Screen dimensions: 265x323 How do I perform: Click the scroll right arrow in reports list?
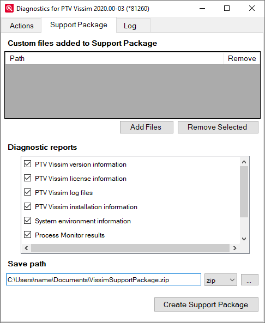click(x=234, y=248)
